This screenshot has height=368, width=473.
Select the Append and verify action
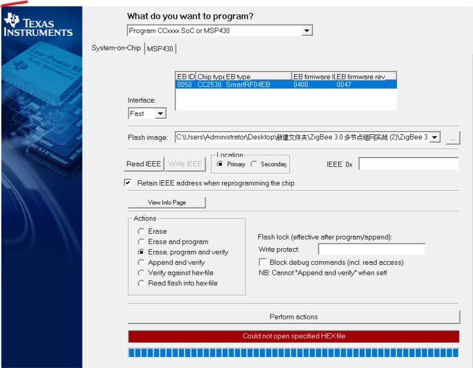click(141, 263)
